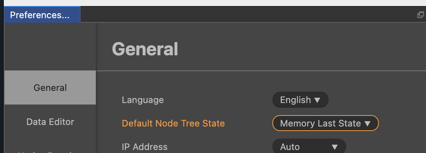Select the General sidebar tab
This screenshot has width=426, height=153.
pos(50,87)
